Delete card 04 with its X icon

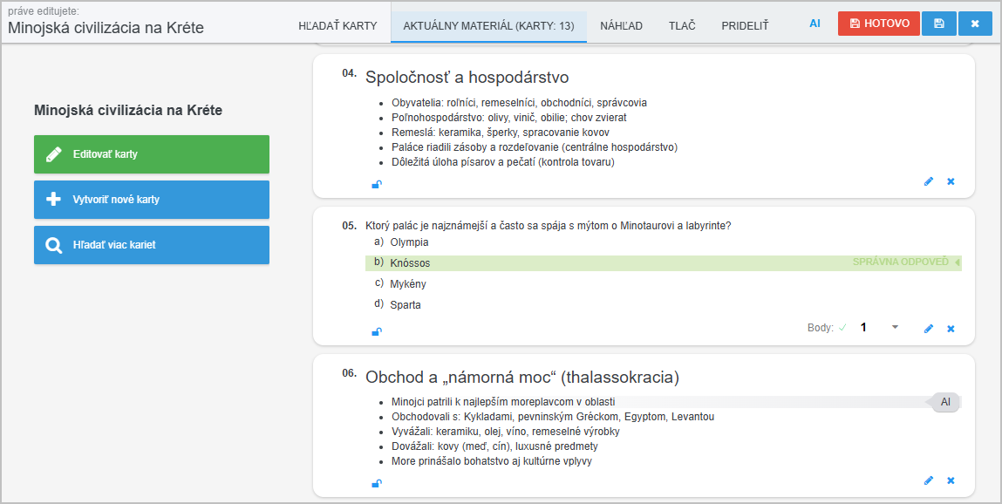(x=951, y=181)
